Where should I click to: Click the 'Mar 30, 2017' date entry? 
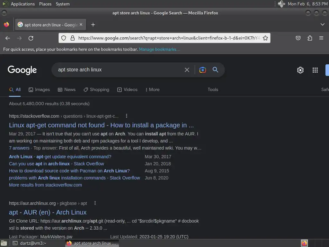(x=158, y=157)
